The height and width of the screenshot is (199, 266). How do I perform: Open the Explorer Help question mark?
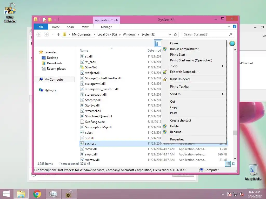pyautogui.click(x=235, y=26)
